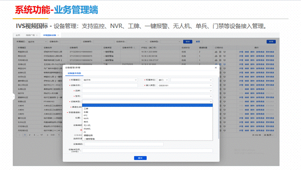Click cloud status icon in 10.30.1.223 row
Viewport: 301px width, 170px height.
click(216, 52)
